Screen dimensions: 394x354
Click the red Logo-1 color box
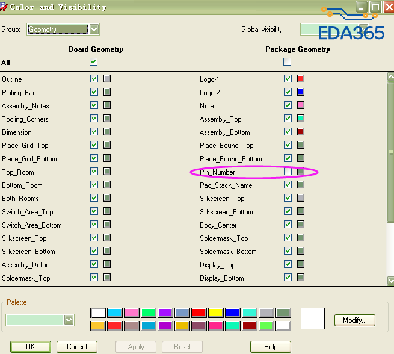[301, 79]
